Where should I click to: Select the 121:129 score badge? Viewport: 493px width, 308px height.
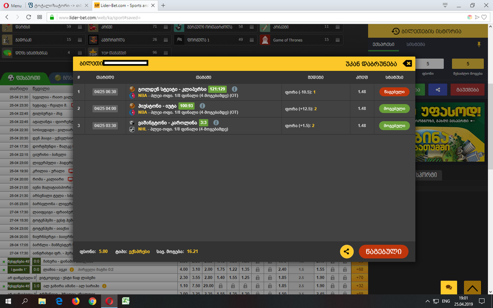coord(217,89)
